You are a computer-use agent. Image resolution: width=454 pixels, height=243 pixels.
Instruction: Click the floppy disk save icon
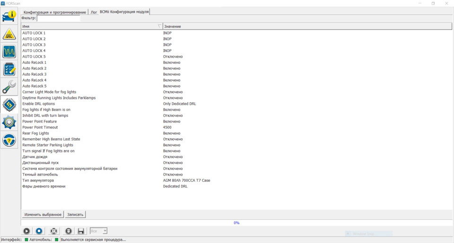point(81,231)
